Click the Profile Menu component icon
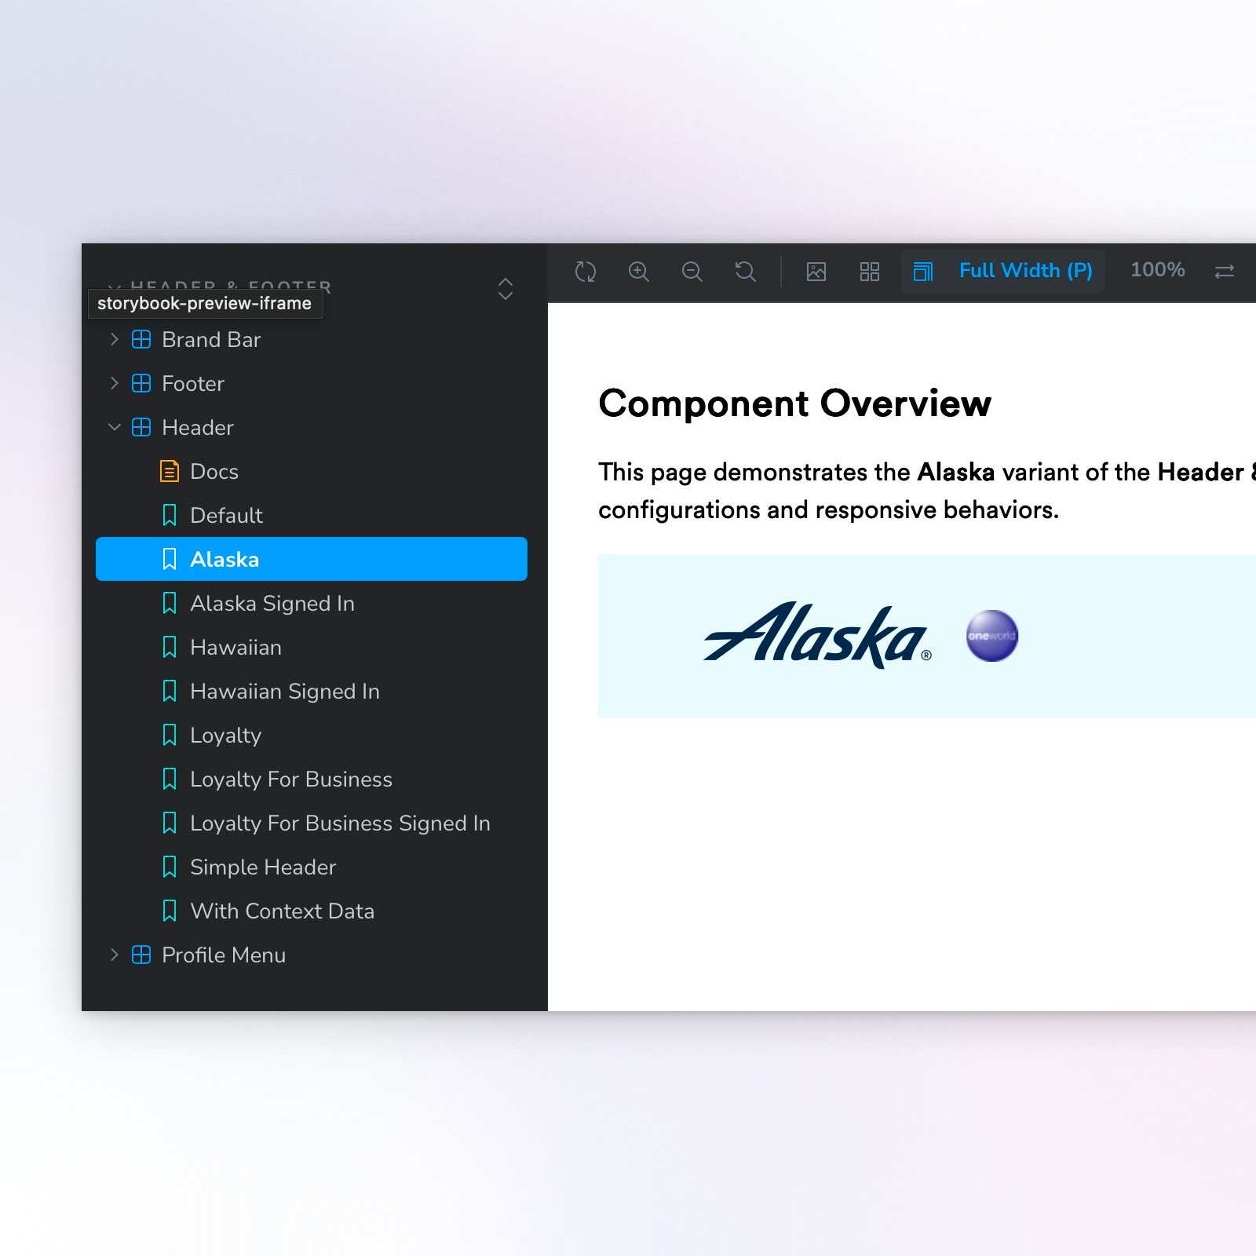Screen dimensions: 1256x1256 click(x=141, y=955)
